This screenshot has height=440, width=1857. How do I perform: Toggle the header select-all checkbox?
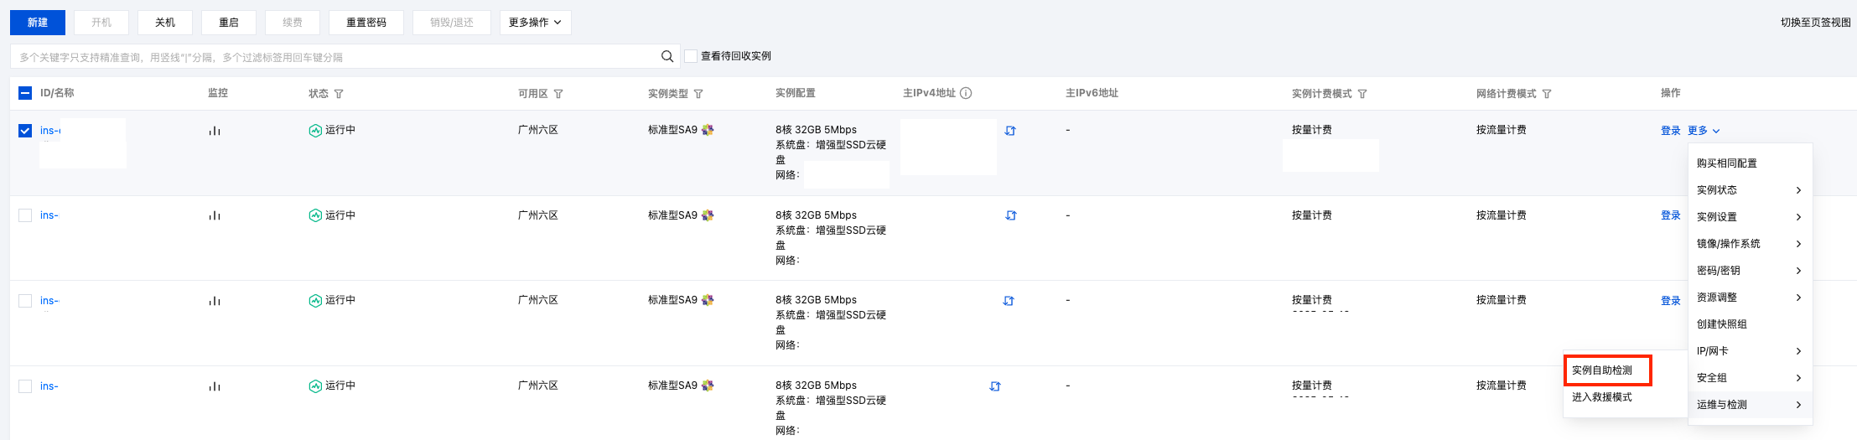click(25, 93)
